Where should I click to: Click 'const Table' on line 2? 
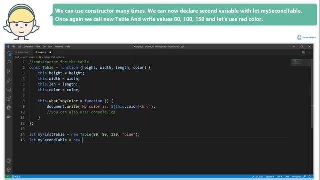[41, 68]
